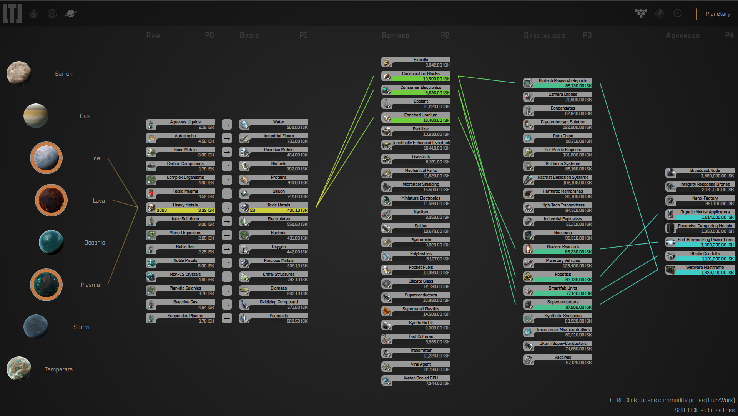Click the circle-dot icon near Planetary
The height and width of the screenshot is (416, 738).
click(678, 13)
